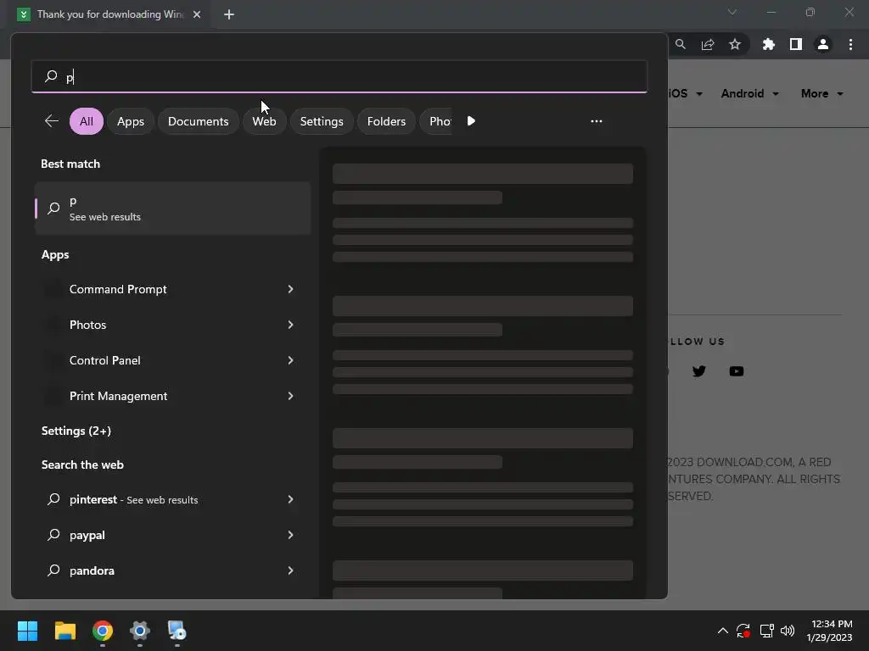Open the clock and date flyout
The width and height of the screenshot is (869, 651).
(x=829, y=631)
